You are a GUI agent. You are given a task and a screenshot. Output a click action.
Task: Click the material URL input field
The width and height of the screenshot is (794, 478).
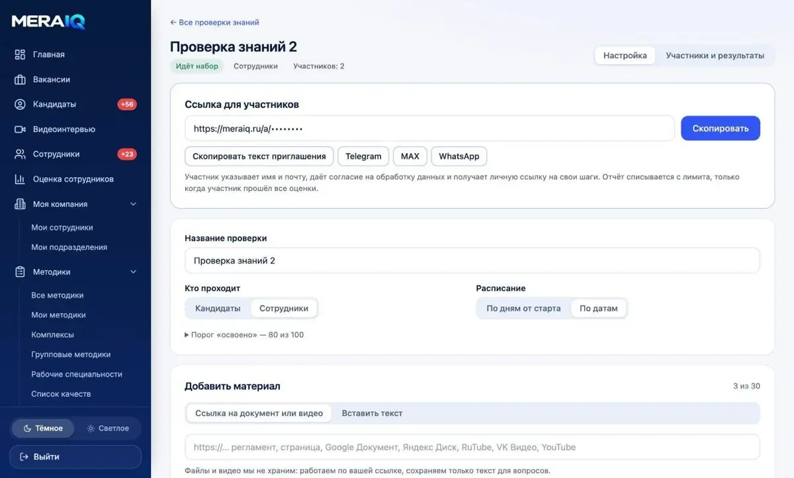point(472,447)
